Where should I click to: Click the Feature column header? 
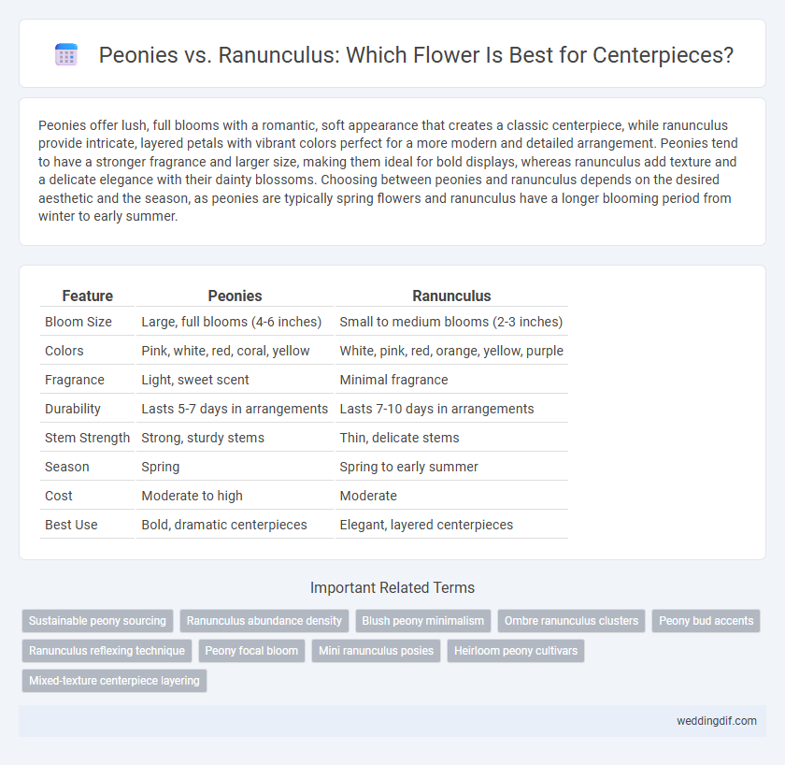coord(88,296)
